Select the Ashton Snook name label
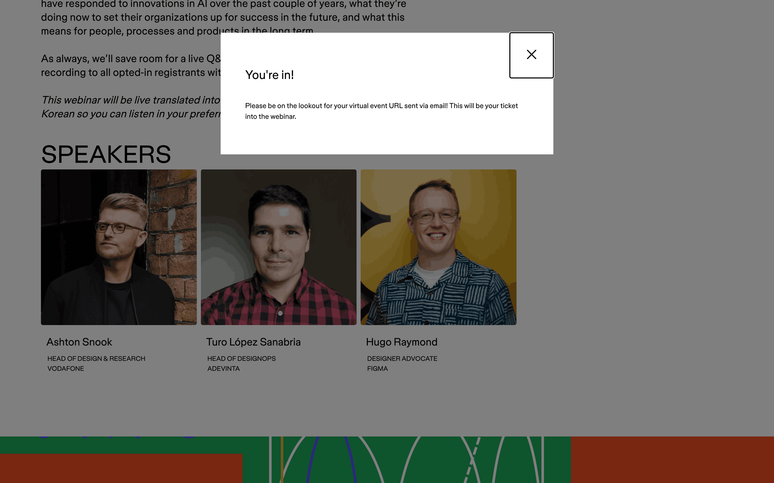The height and width of the screenshot is (483, 774). point(79,342)
